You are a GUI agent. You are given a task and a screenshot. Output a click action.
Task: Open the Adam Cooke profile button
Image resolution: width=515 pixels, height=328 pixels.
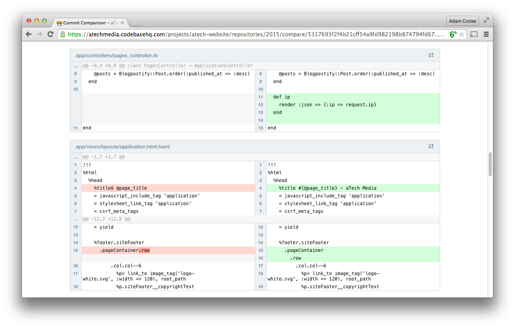(x=462, y=21)
